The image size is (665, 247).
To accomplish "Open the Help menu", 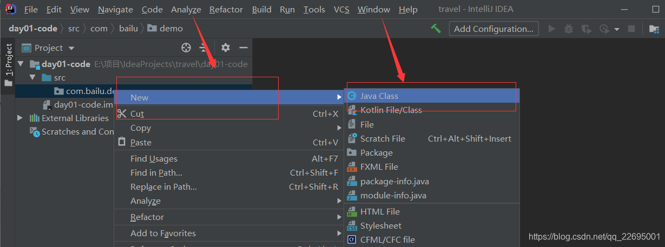I will point(408,10).
